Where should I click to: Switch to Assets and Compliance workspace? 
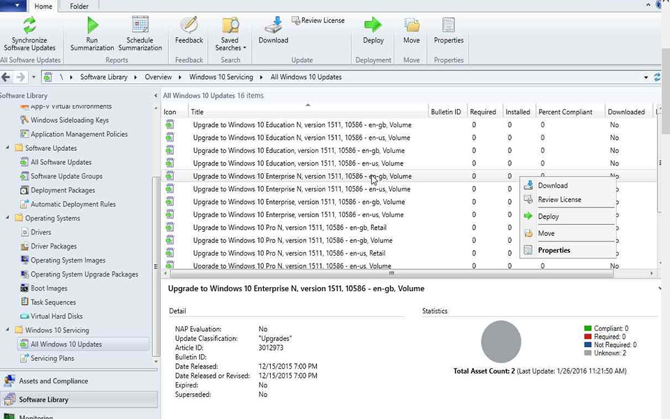(79, 381)
